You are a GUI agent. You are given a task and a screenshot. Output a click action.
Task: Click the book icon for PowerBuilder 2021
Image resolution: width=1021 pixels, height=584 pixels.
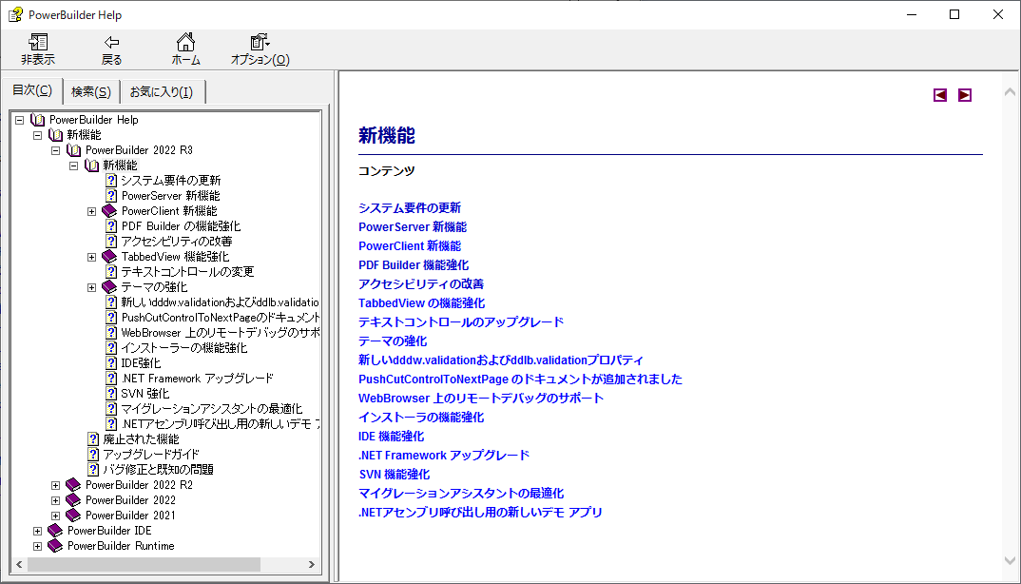[x=71, y=515]
